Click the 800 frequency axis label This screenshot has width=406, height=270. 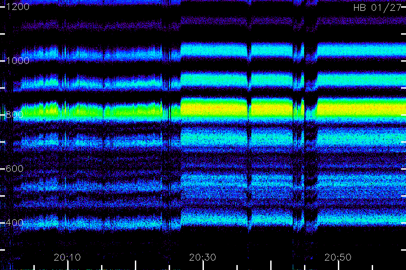tap(14, 115)
